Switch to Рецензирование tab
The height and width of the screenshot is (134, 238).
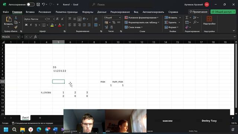coord(120,12)
